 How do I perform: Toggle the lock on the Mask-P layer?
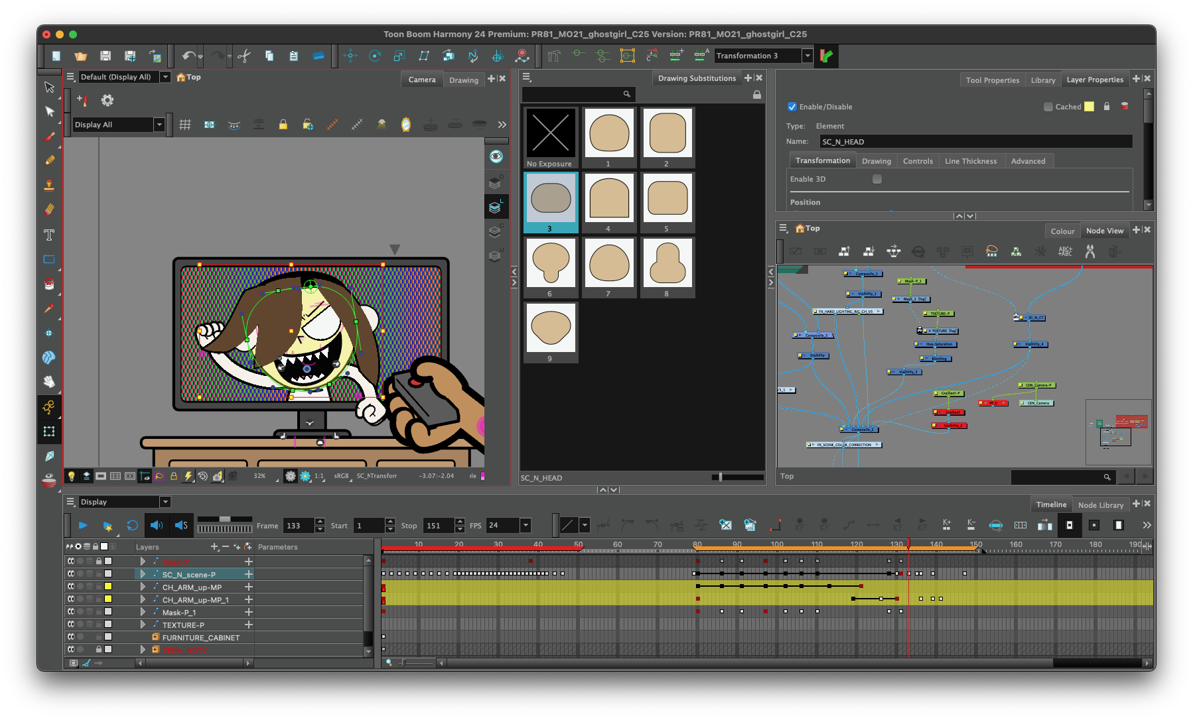[99, 562]
